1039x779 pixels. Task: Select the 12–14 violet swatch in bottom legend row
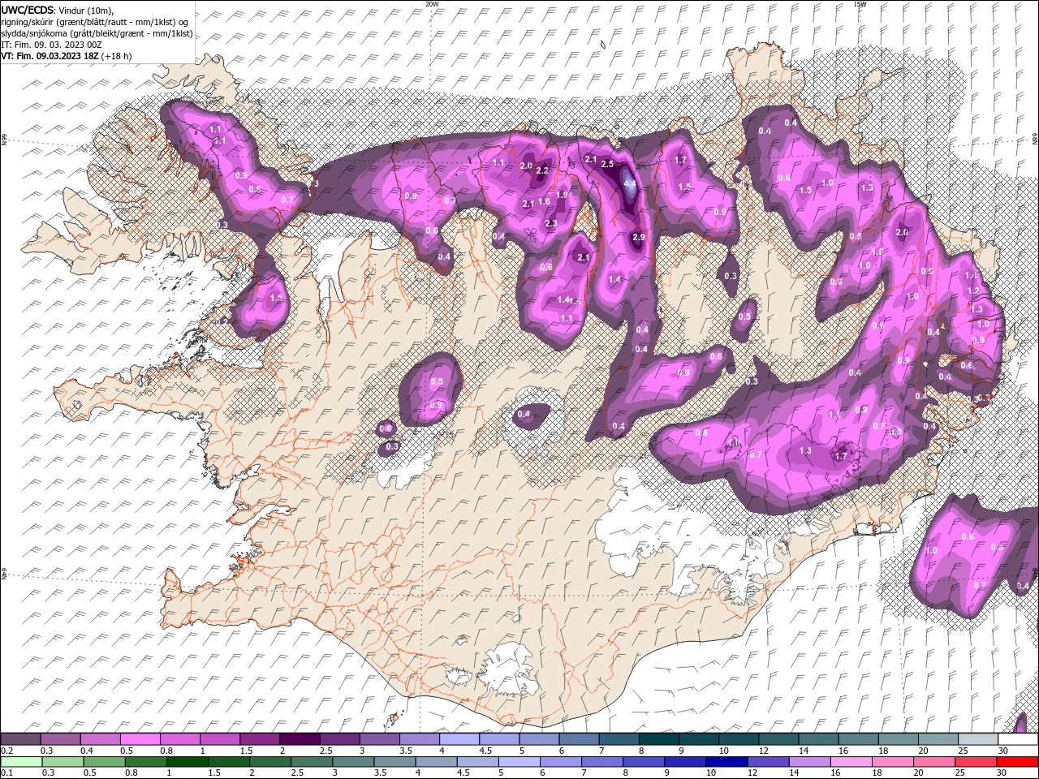(766, 762)
